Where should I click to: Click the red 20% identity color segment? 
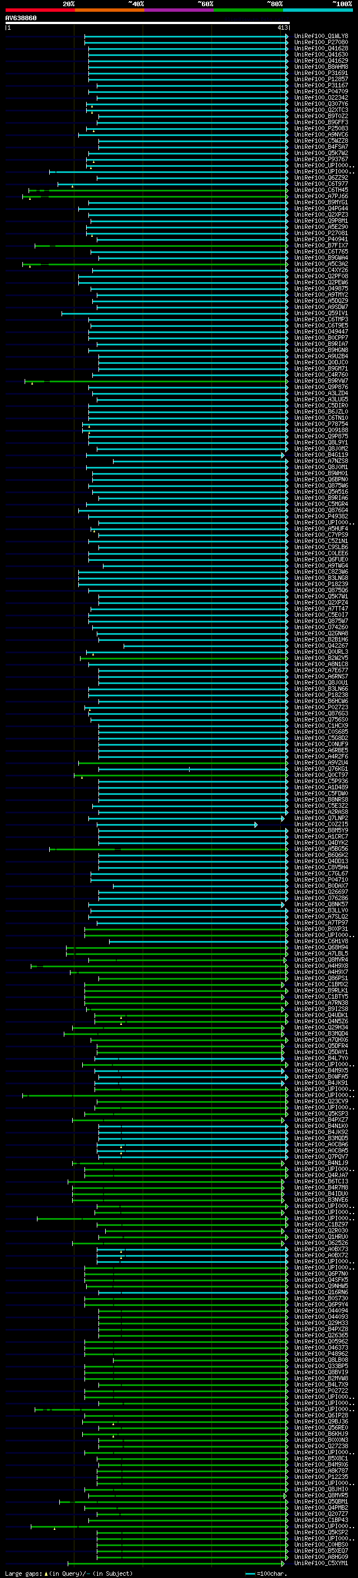tap(40, 10)
